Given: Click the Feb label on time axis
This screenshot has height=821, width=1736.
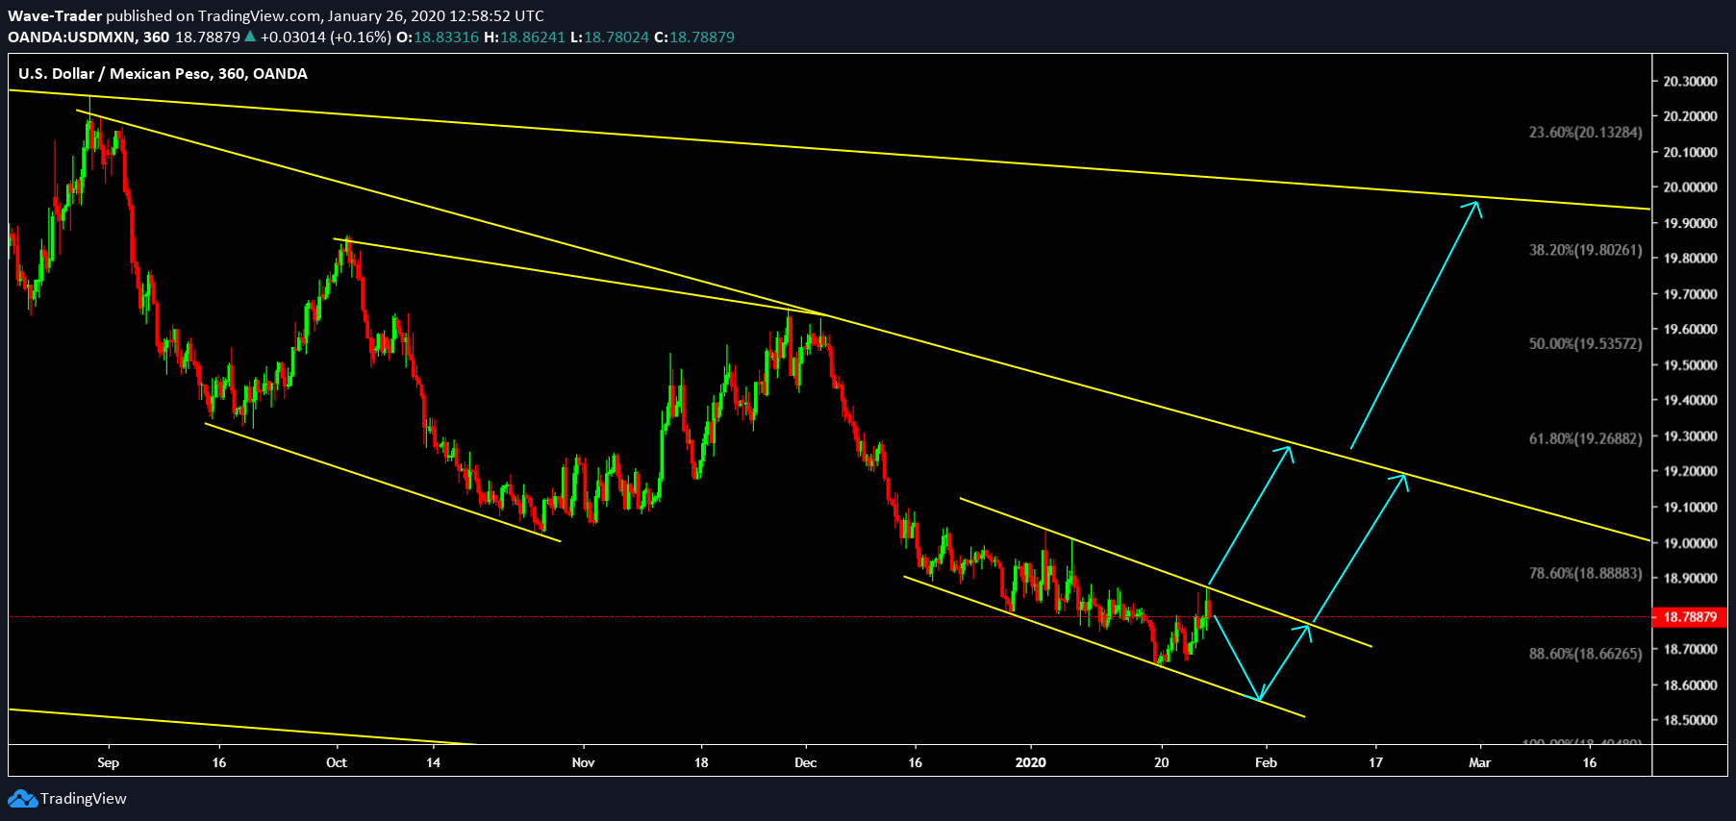Looking at the screenshot, I should [x=1267, y=763].
